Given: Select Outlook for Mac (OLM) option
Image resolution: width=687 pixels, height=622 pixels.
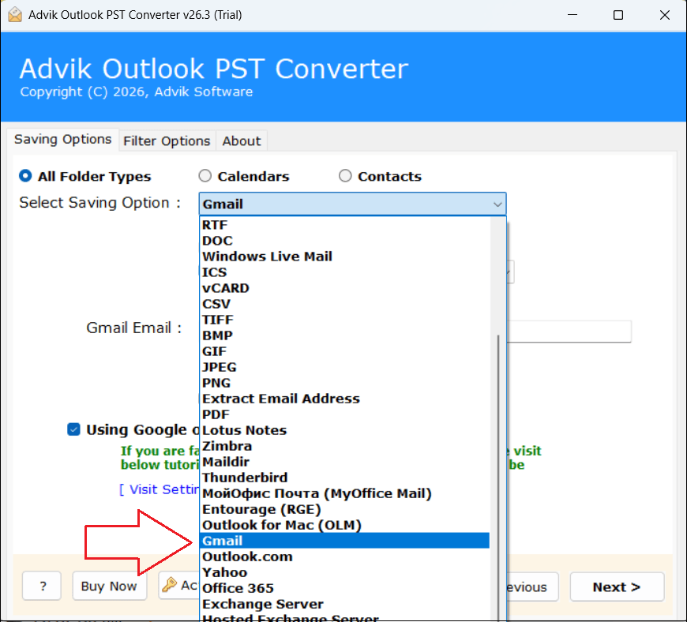Looking at the screenshot, I should point(344,525).
